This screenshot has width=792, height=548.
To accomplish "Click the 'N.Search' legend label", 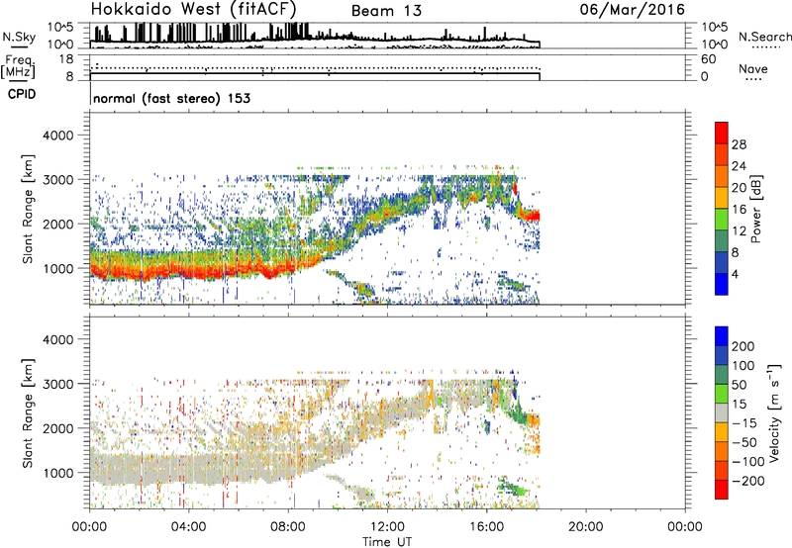I will pyautogui.click(x=764, y=37).
